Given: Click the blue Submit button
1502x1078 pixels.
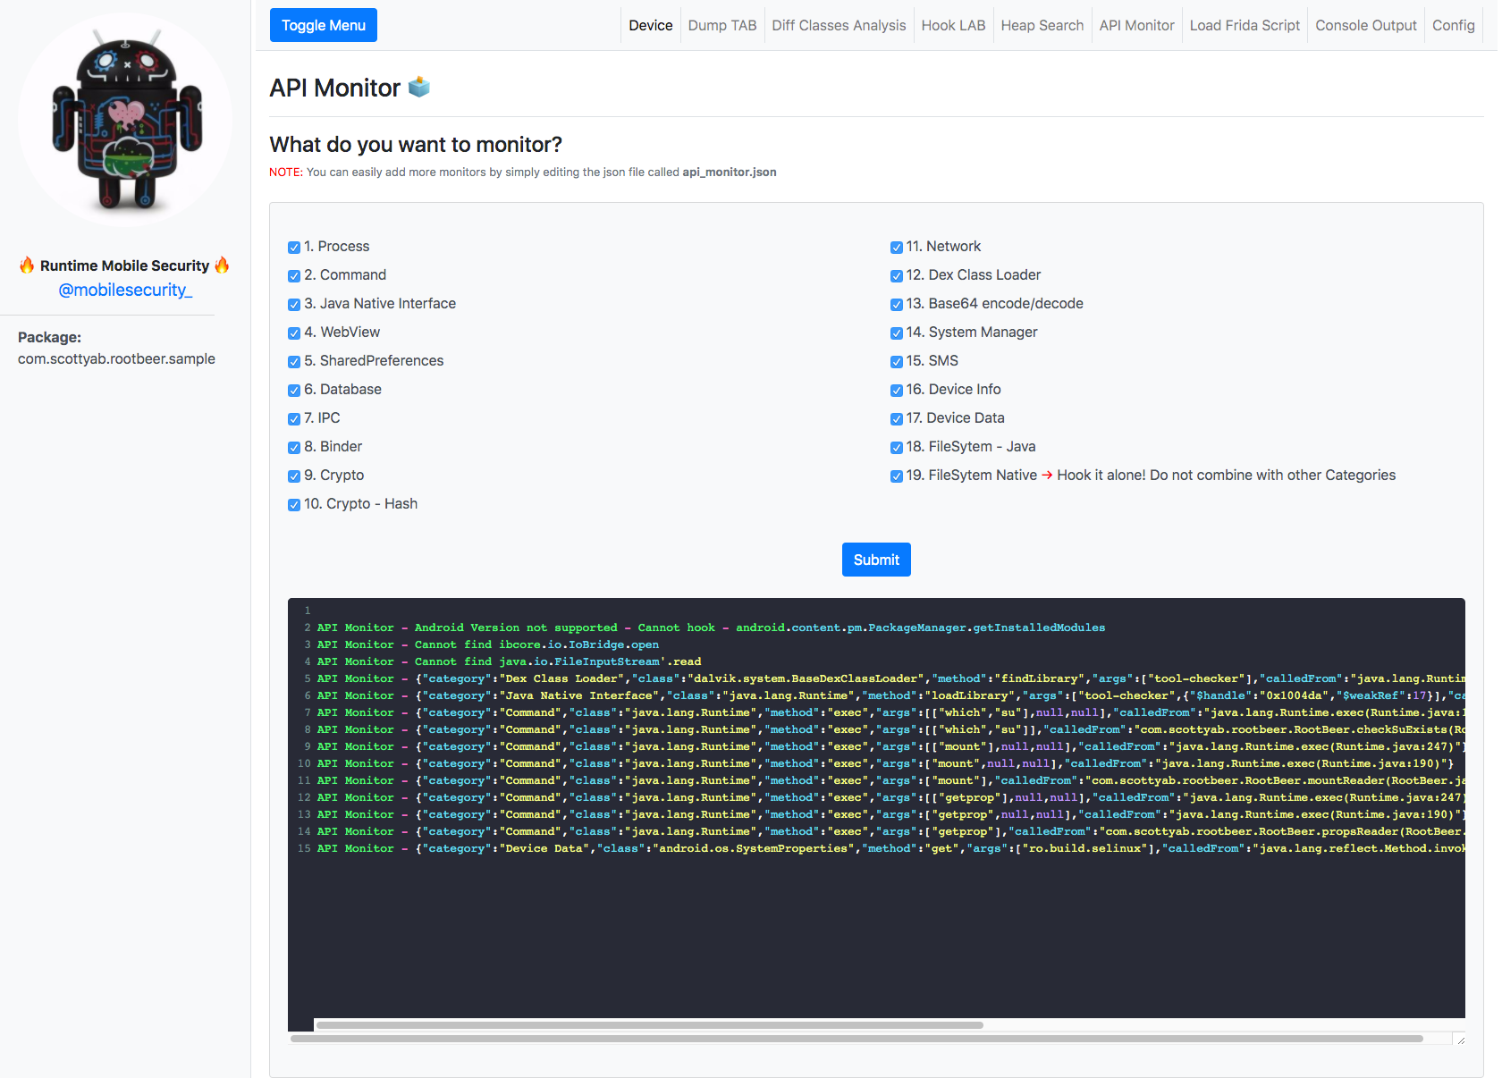Looking at the screenshot, I should (x=876, y=560).
